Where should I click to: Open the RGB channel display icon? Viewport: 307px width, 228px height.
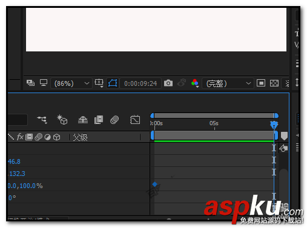coord(195,83)
